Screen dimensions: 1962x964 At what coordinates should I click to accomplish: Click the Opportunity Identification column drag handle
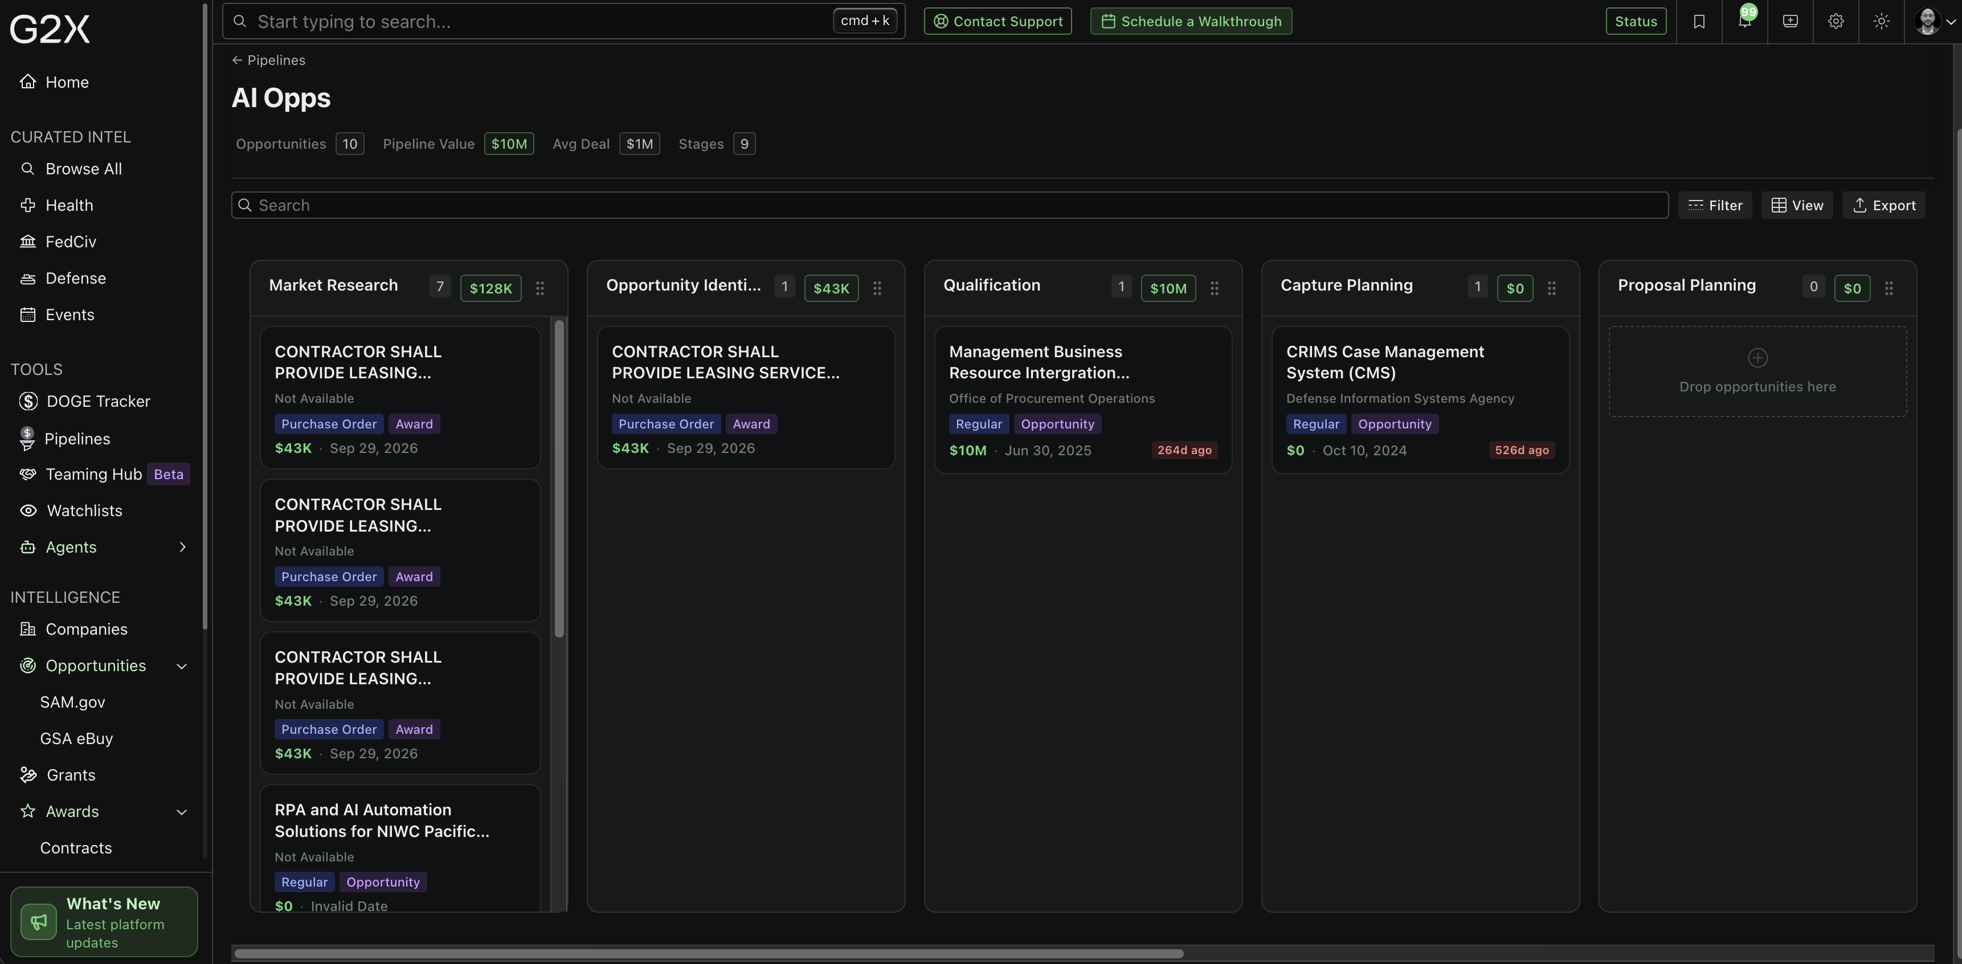877,289
